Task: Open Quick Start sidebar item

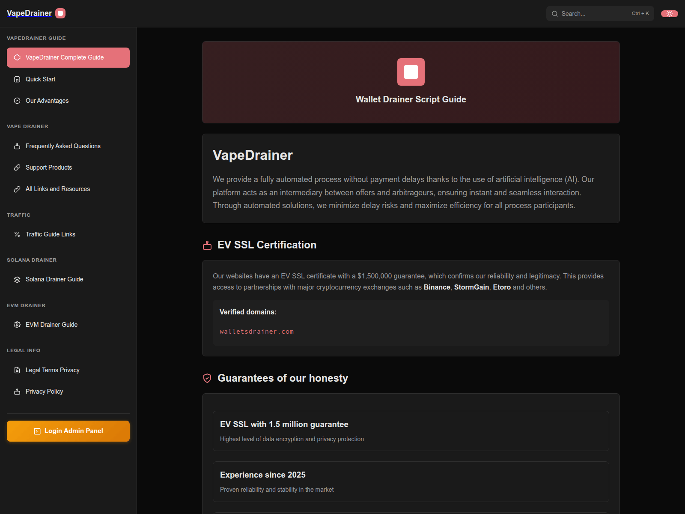Action: (68, 79)
